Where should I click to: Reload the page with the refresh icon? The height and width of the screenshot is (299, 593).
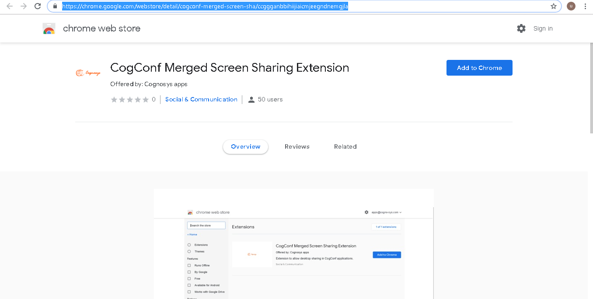click(38, 6)
